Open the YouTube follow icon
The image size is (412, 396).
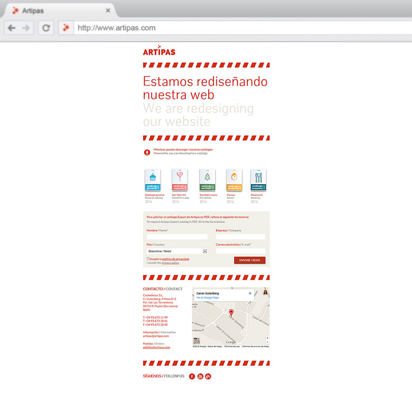tap(200, 376)
